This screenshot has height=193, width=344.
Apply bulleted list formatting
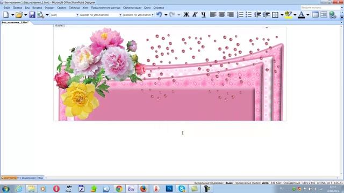(x=248, y=15)
